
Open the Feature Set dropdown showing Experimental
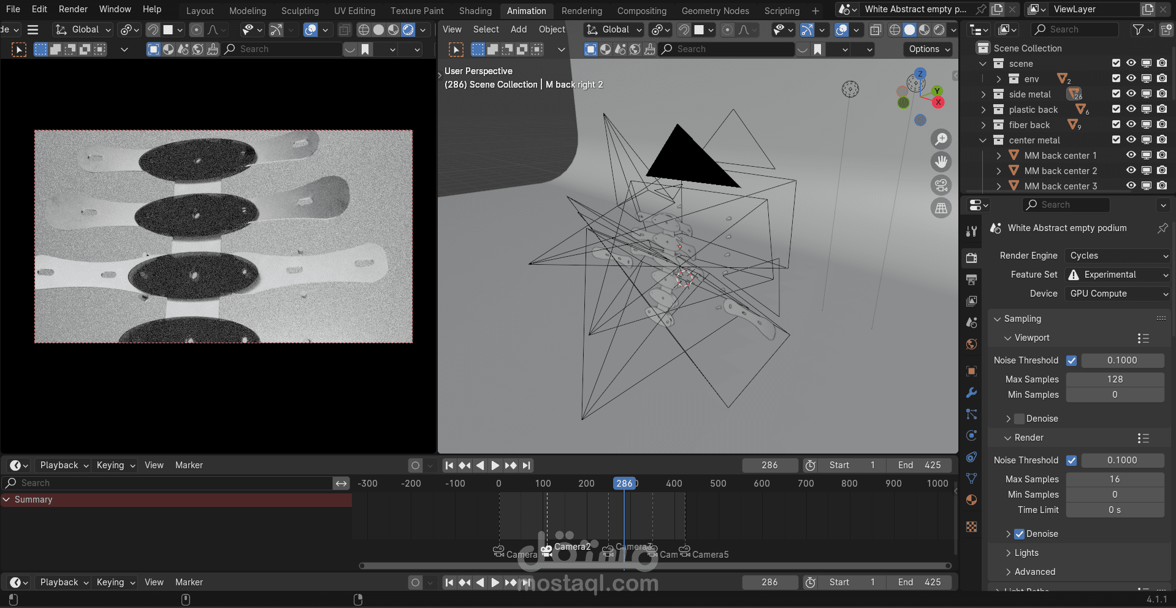point(1118,275)
